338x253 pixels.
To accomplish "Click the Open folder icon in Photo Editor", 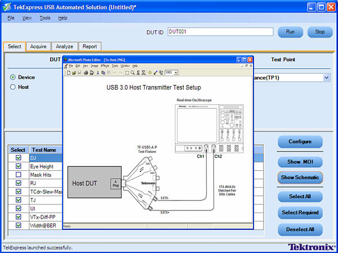I will (74, 72).
